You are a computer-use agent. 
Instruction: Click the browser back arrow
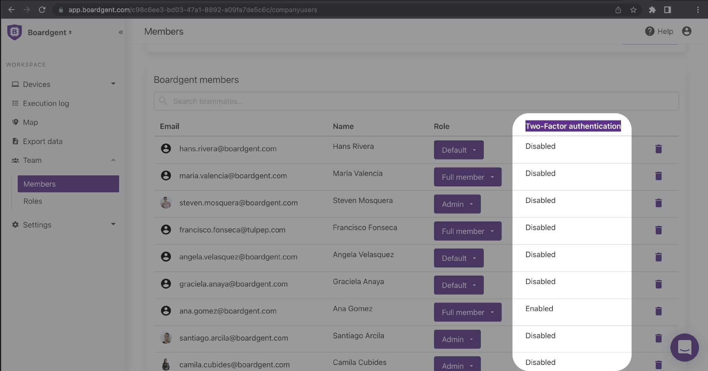click(11, 10)
